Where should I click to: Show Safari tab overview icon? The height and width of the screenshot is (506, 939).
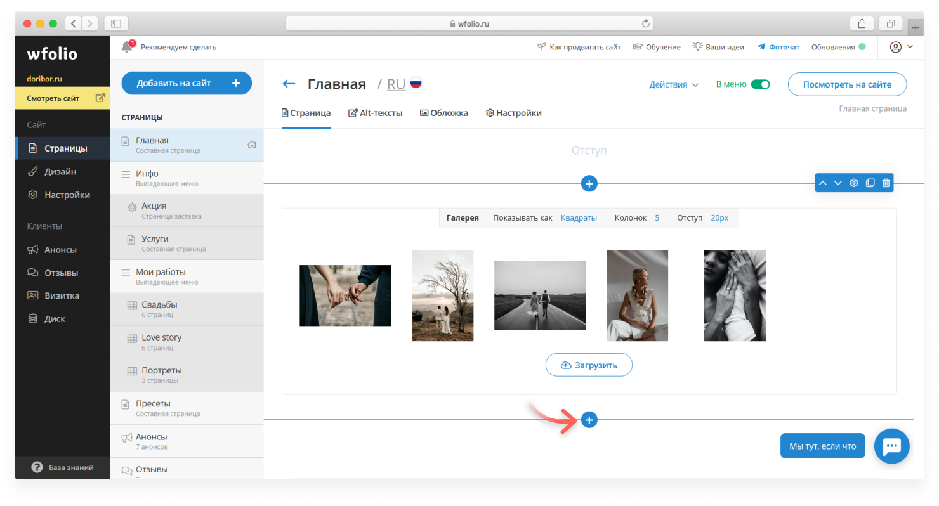click(891, 23)
